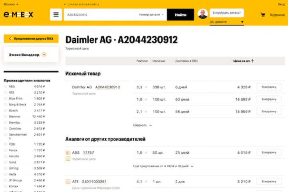Check the Borg & Beck filter
The width and height of the screenshot is (288, 192).
(x=6, y=104)
